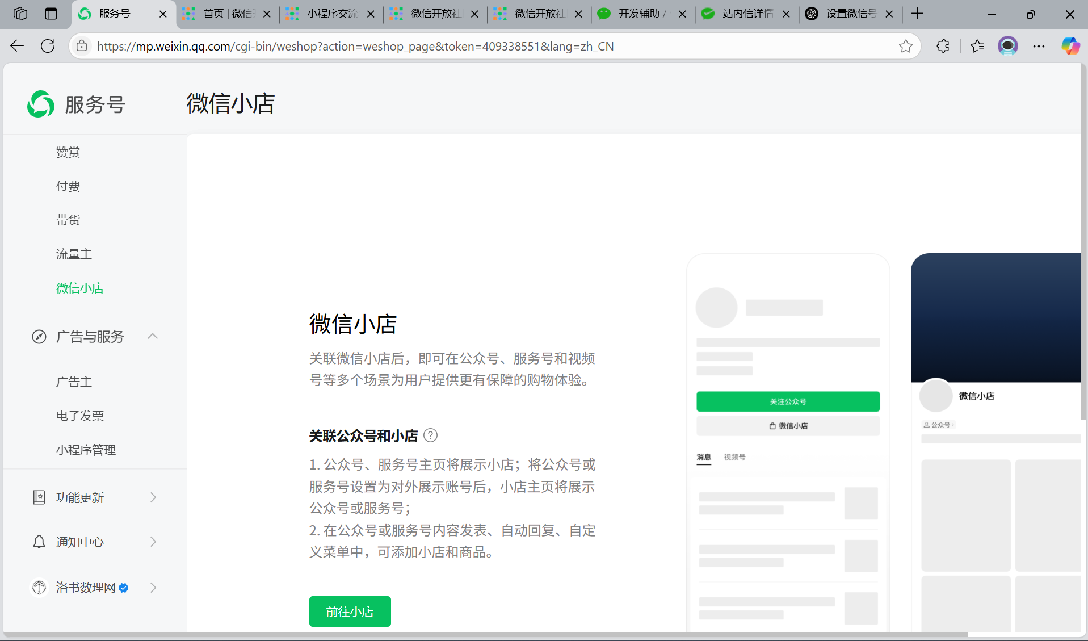This screenshot has width=1088, height=641.
Task: Click 微信小店 button in phone preview
Action: (788, 426)
